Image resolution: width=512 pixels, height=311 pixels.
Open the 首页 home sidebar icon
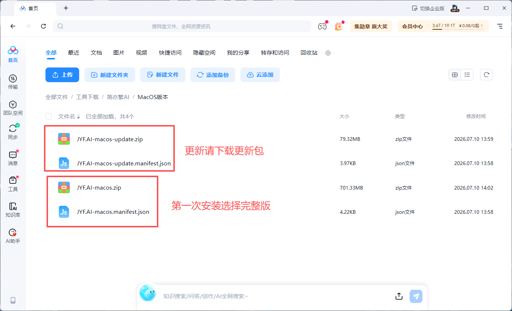click(x=13, y=54)
